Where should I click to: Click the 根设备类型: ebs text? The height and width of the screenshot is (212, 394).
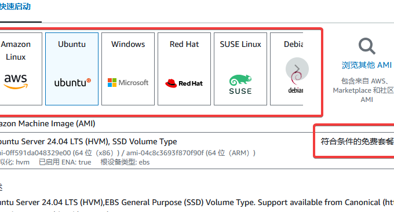(x=125, y=162)
